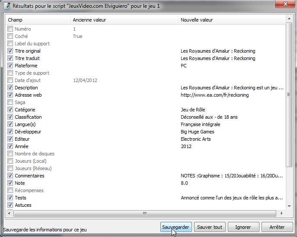This screenshot has width=297, height=237.
Task: Disable the Astuces checkbox
Action: (x=10, y=205)
